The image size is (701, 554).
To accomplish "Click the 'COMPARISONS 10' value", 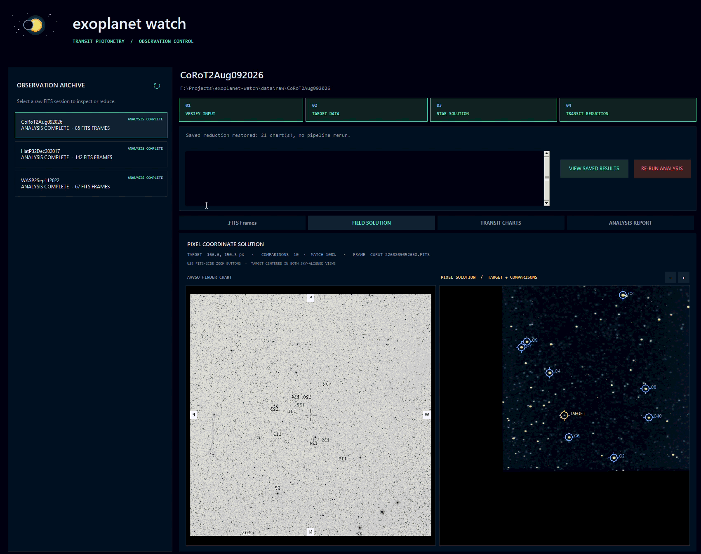I will (x=280, y=255).
